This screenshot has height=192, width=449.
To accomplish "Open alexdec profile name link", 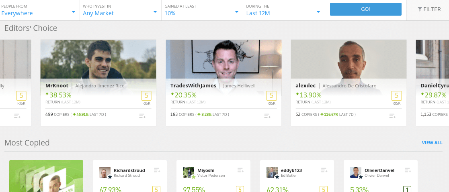I will 305,86.
